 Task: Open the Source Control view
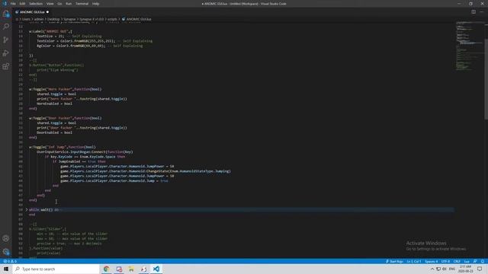6,40
